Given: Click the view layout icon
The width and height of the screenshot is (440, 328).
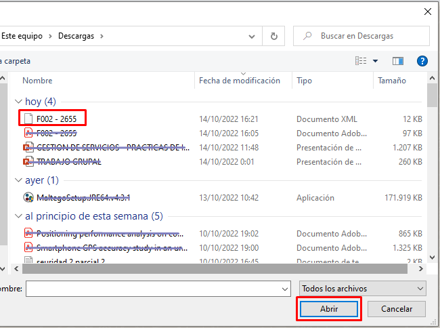Looking at the screenshot, I should [x=361, y=61].
